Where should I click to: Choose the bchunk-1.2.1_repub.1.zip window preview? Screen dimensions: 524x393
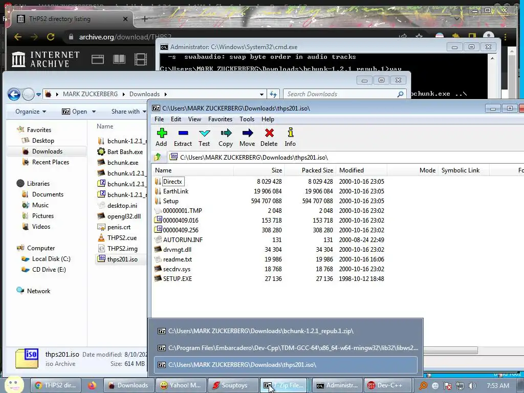(286, 331)
